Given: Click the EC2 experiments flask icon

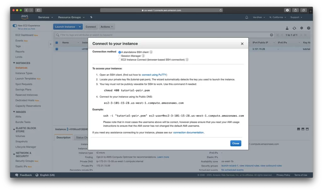Looking at the screenshot, I should click(x=287, y=28).
